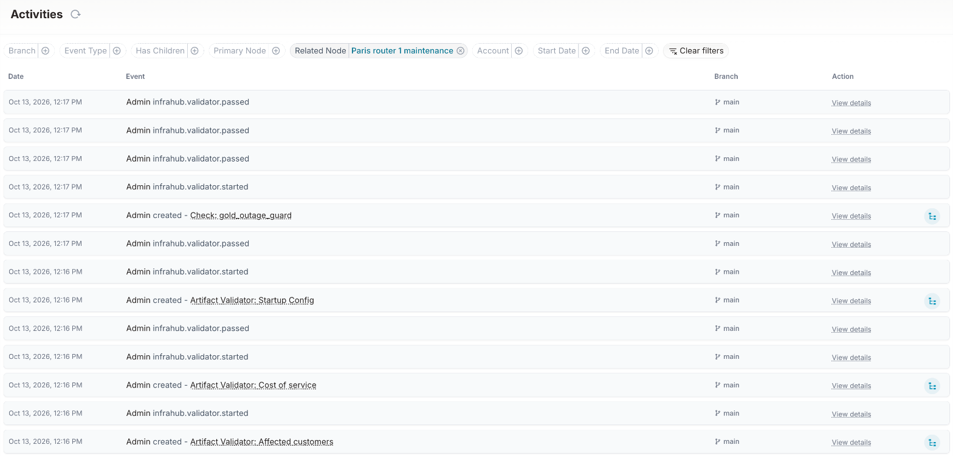953x456 pixels.
Task: View details of the gold_outage_guard creation event
Action: click(x=852, y=216)
